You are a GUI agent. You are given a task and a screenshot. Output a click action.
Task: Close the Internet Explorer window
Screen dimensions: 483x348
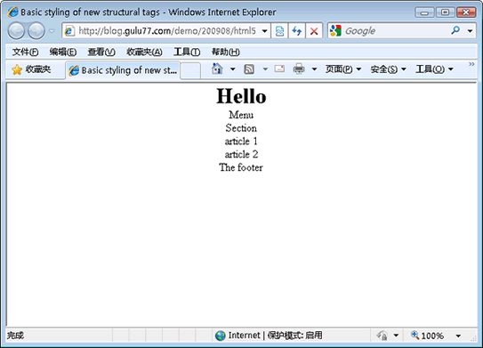[x=466, y=12]
